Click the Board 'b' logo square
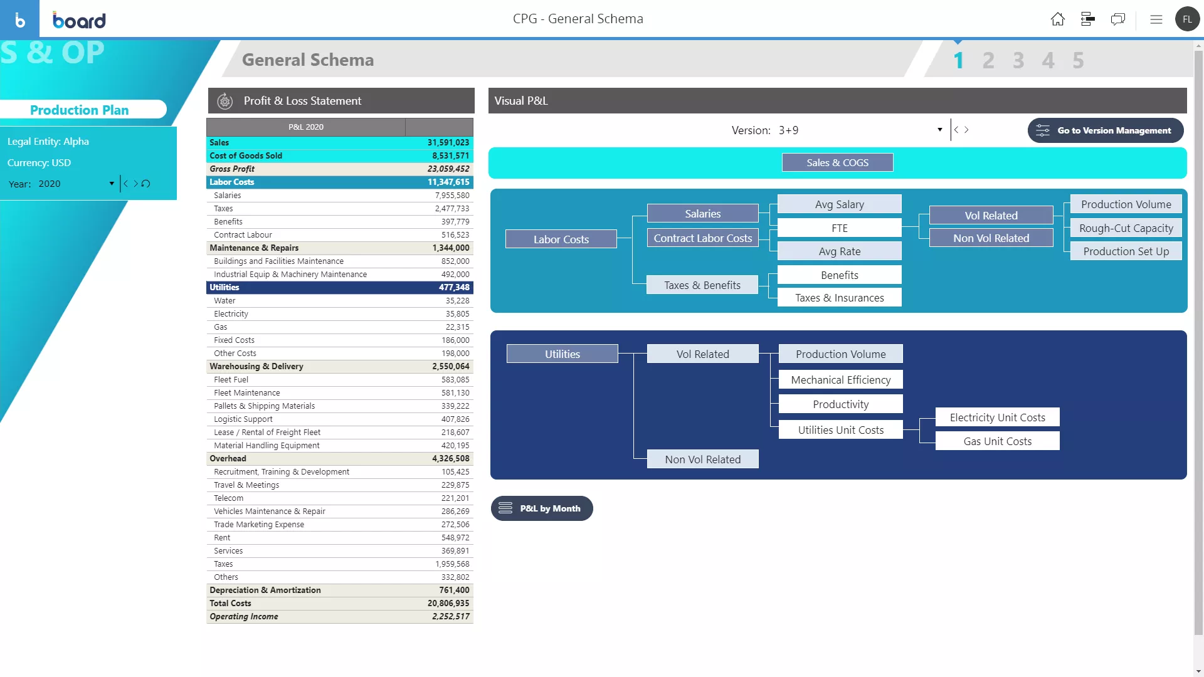 pos(19,19)
